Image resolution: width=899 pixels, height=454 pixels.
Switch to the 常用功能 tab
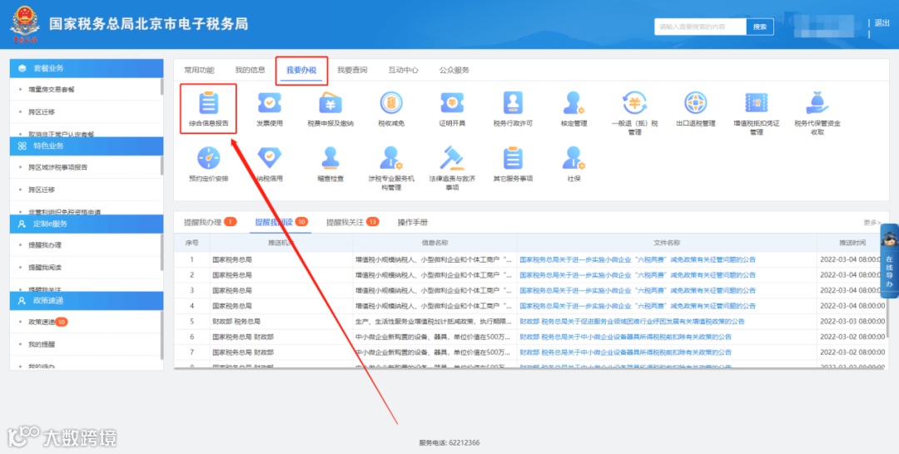tap(199, 70)
